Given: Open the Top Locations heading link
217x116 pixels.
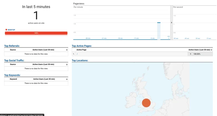Looking at the screenshot, I should [x=80, y=60].
